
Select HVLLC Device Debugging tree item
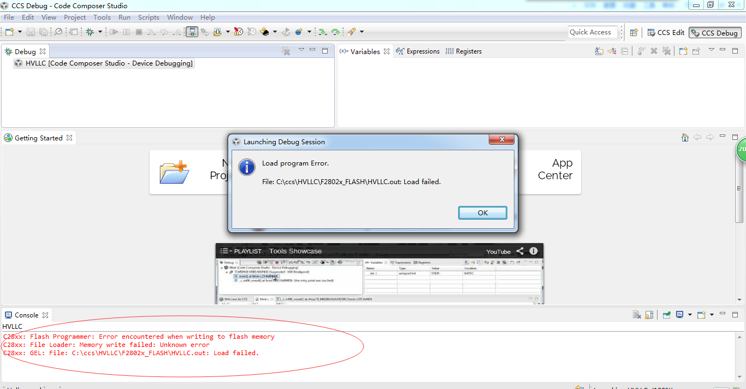coord(104,63)
